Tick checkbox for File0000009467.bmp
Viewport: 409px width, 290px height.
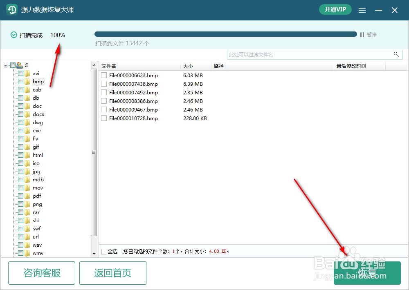click(x=104, y=110)
